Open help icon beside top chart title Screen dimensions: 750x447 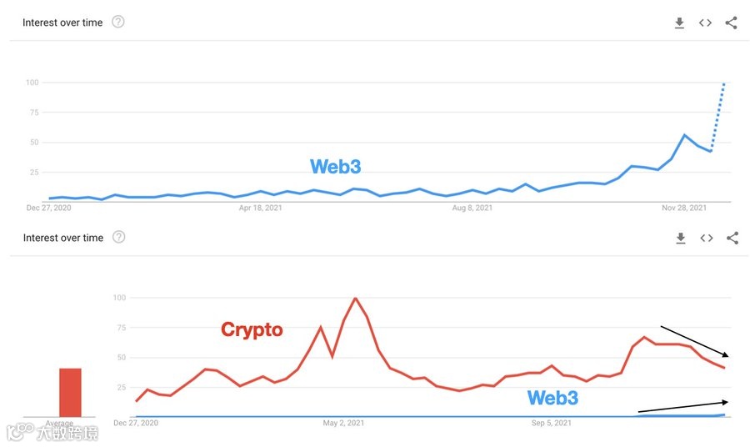[x=118, y=22]
